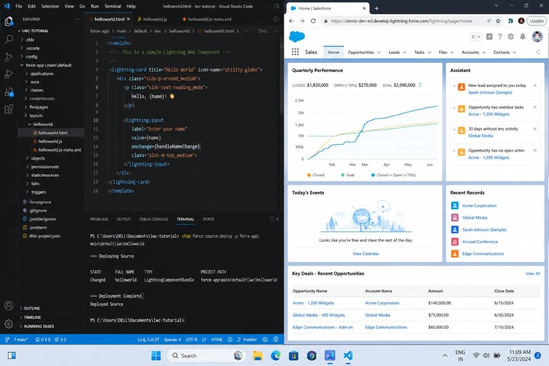Screen dimensions: 549x366
Task: Open the Accounts tab dropdown chevron
Action: [484, 53]
